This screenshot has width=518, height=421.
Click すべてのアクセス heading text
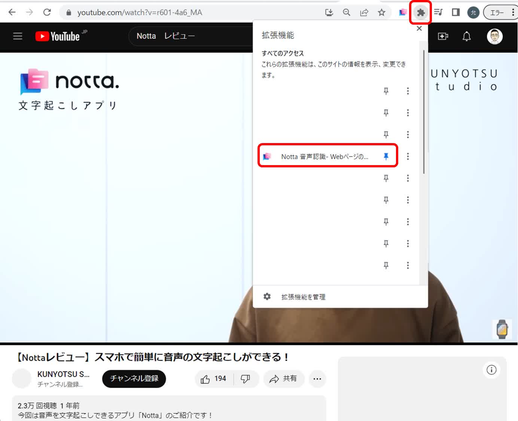tap(283, 53)
